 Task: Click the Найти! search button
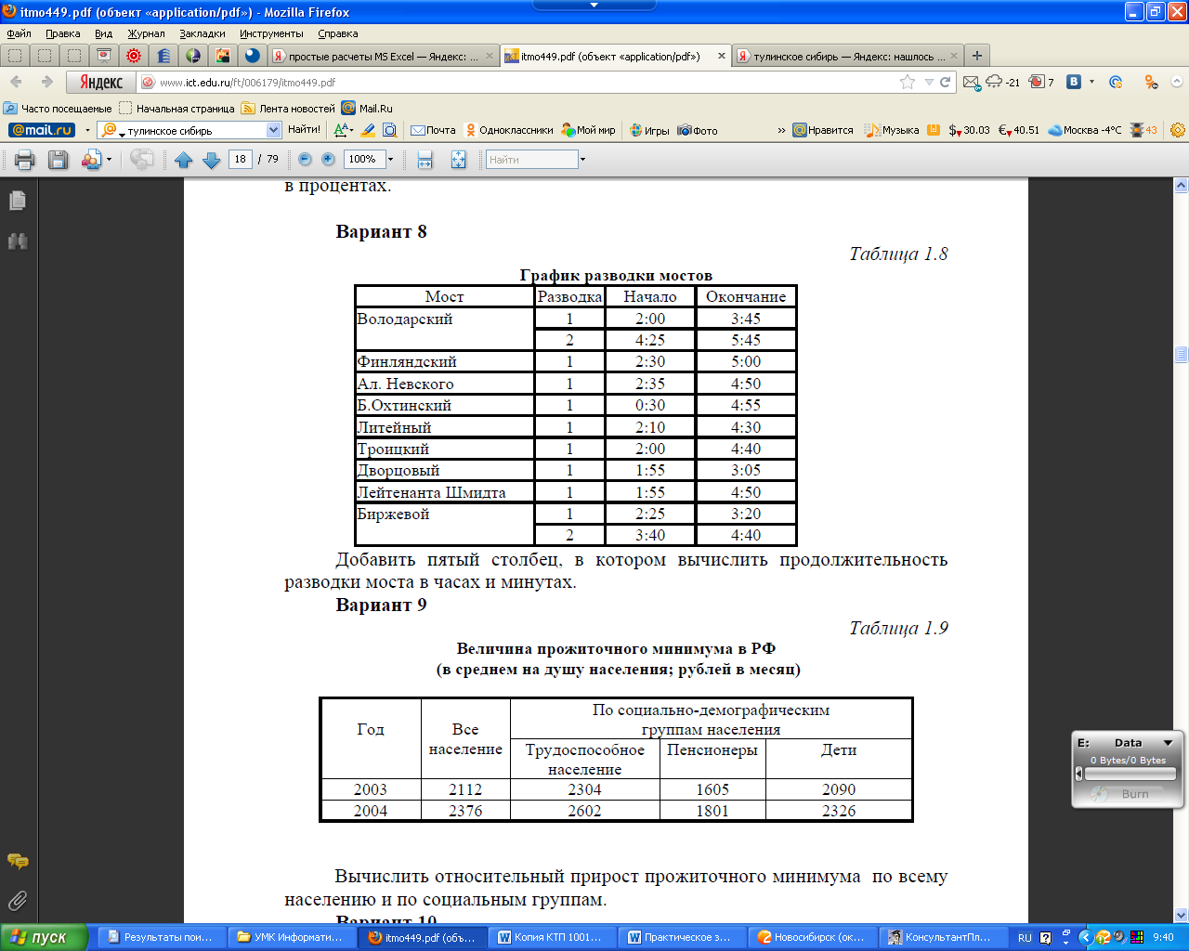[x=304, y=130]
